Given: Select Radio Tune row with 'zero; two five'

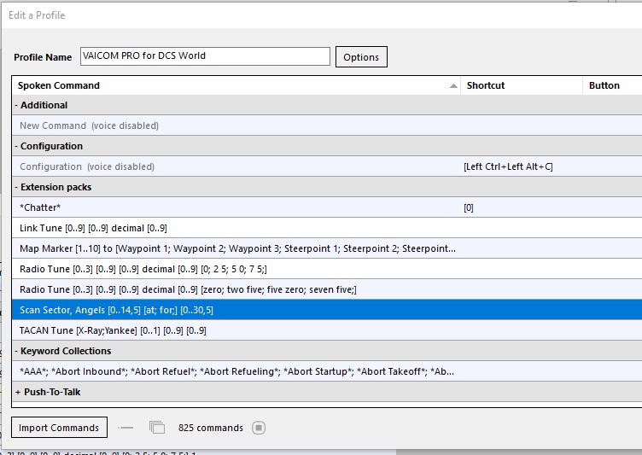Looking at the screenshot, I should 327,289.
